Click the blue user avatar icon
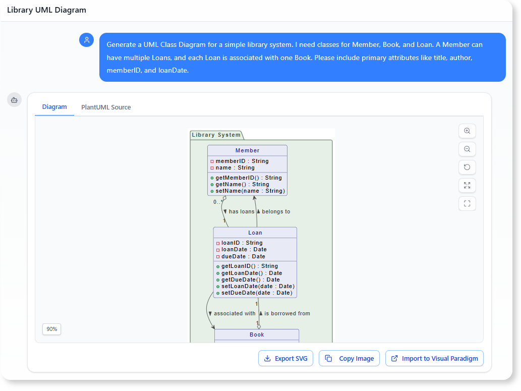This screenshot has width=521, height=391. point(86,39)
